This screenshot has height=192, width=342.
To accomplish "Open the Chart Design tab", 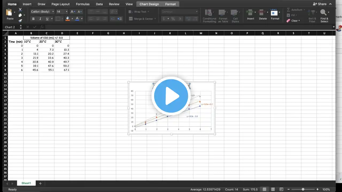I will click(149, 4).
